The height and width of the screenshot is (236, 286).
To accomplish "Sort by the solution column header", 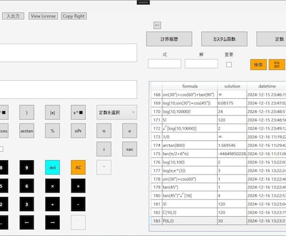I will [x=232, y=86].
